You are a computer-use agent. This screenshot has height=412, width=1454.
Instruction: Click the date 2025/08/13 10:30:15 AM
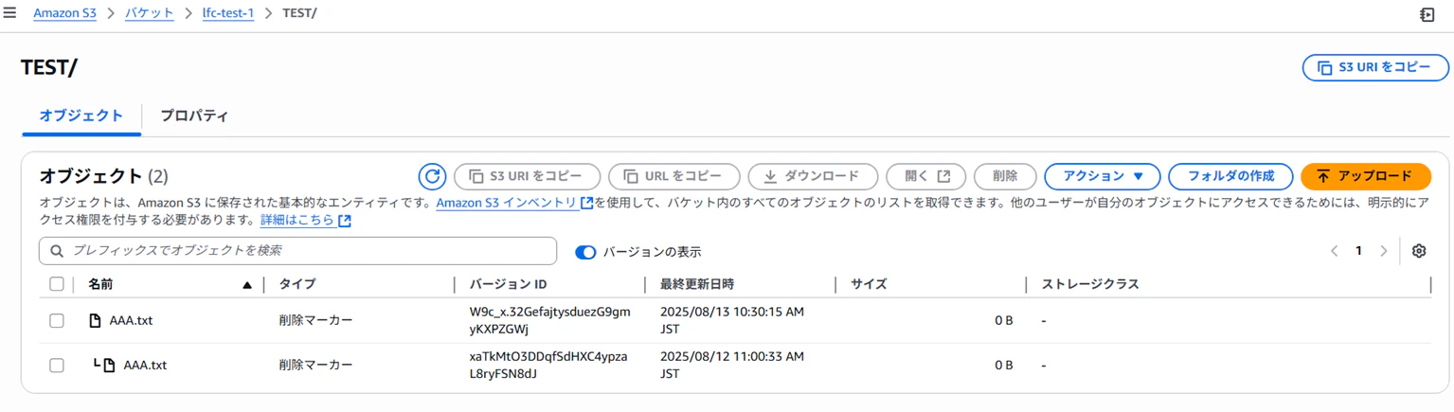732,320
